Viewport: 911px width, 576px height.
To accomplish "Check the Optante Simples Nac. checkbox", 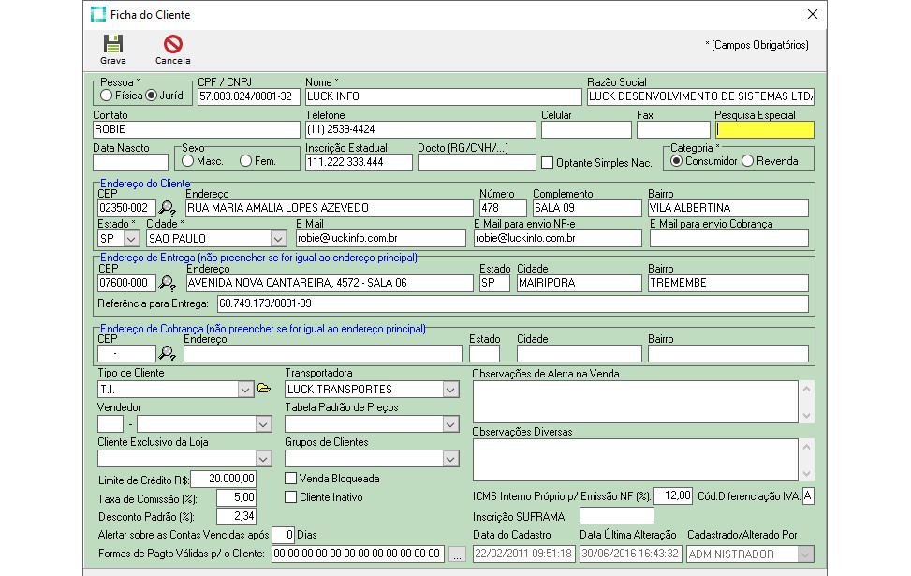I will (x=548, y=162).
